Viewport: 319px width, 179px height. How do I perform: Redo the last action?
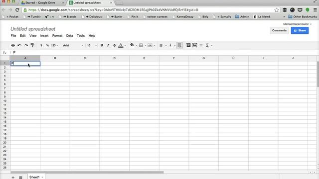(26, 45)
